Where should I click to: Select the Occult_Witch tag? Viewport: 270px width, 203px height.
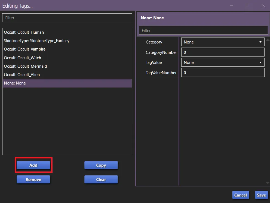click(x=22, y=58)
